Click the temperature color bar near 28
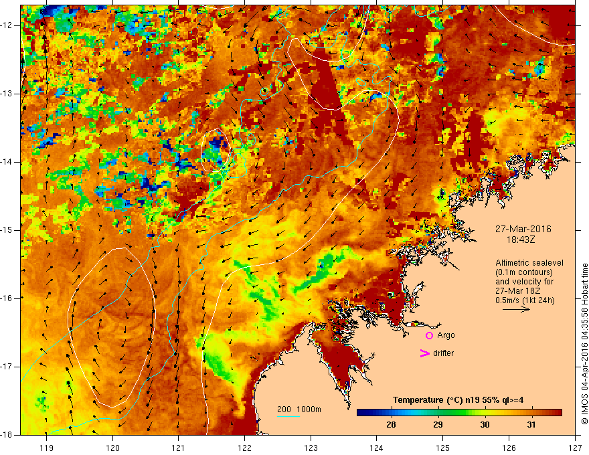Image resolution: width=589 pixels, height=455 pixels. pos(391,413)
